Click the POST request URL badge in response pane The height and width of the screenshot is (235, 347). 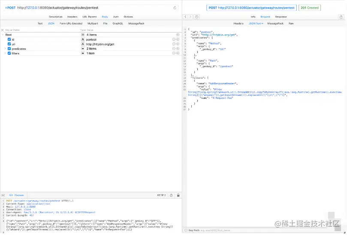tap(251, 8)
